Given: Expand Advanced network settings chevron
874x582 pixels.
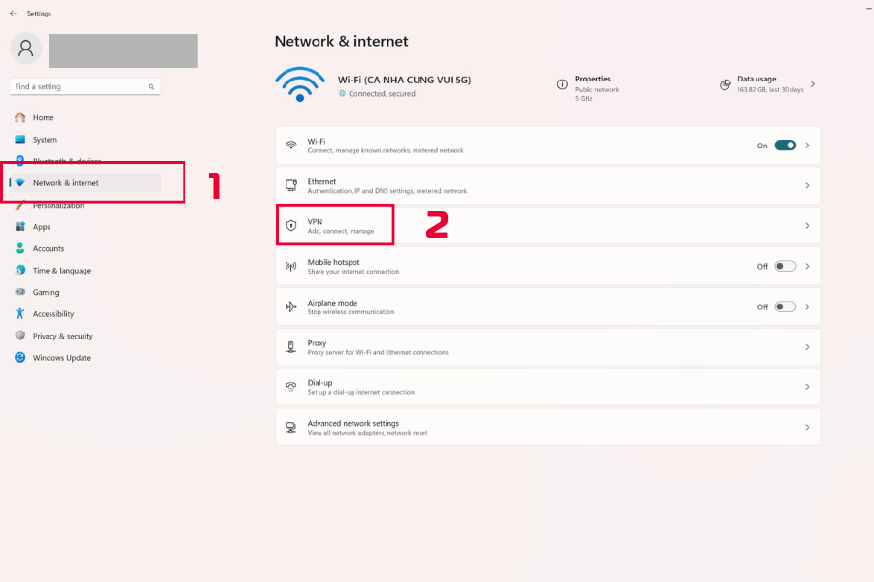Looking at the screenshot, I should coord(807,428).
